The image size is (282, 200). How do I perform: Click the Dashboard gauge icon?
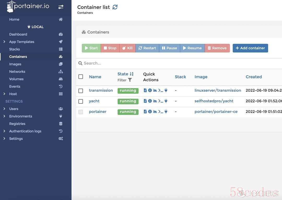click(x=61, y=34)
